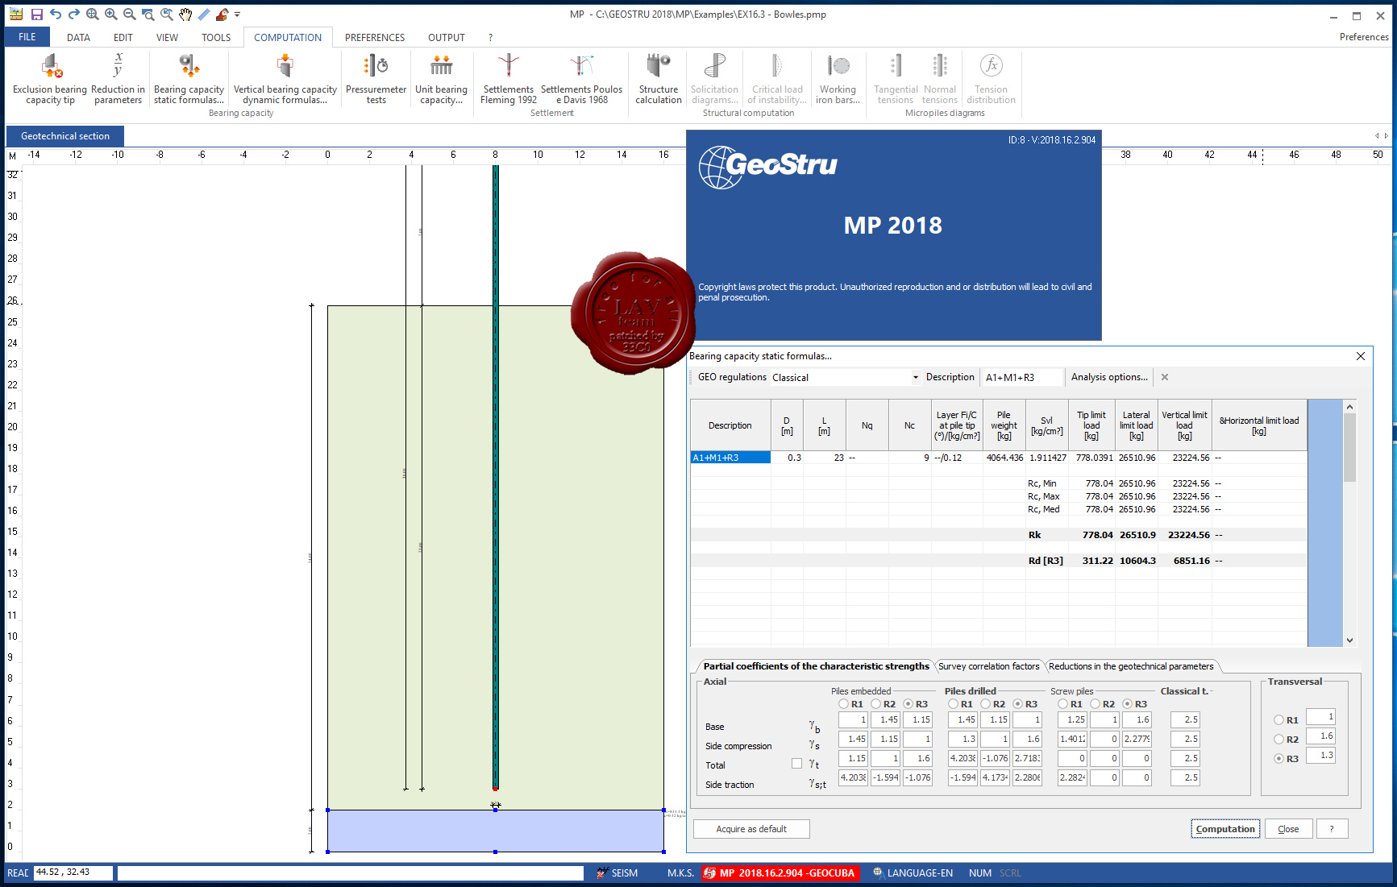Click Preferences link at top right

1364,37
